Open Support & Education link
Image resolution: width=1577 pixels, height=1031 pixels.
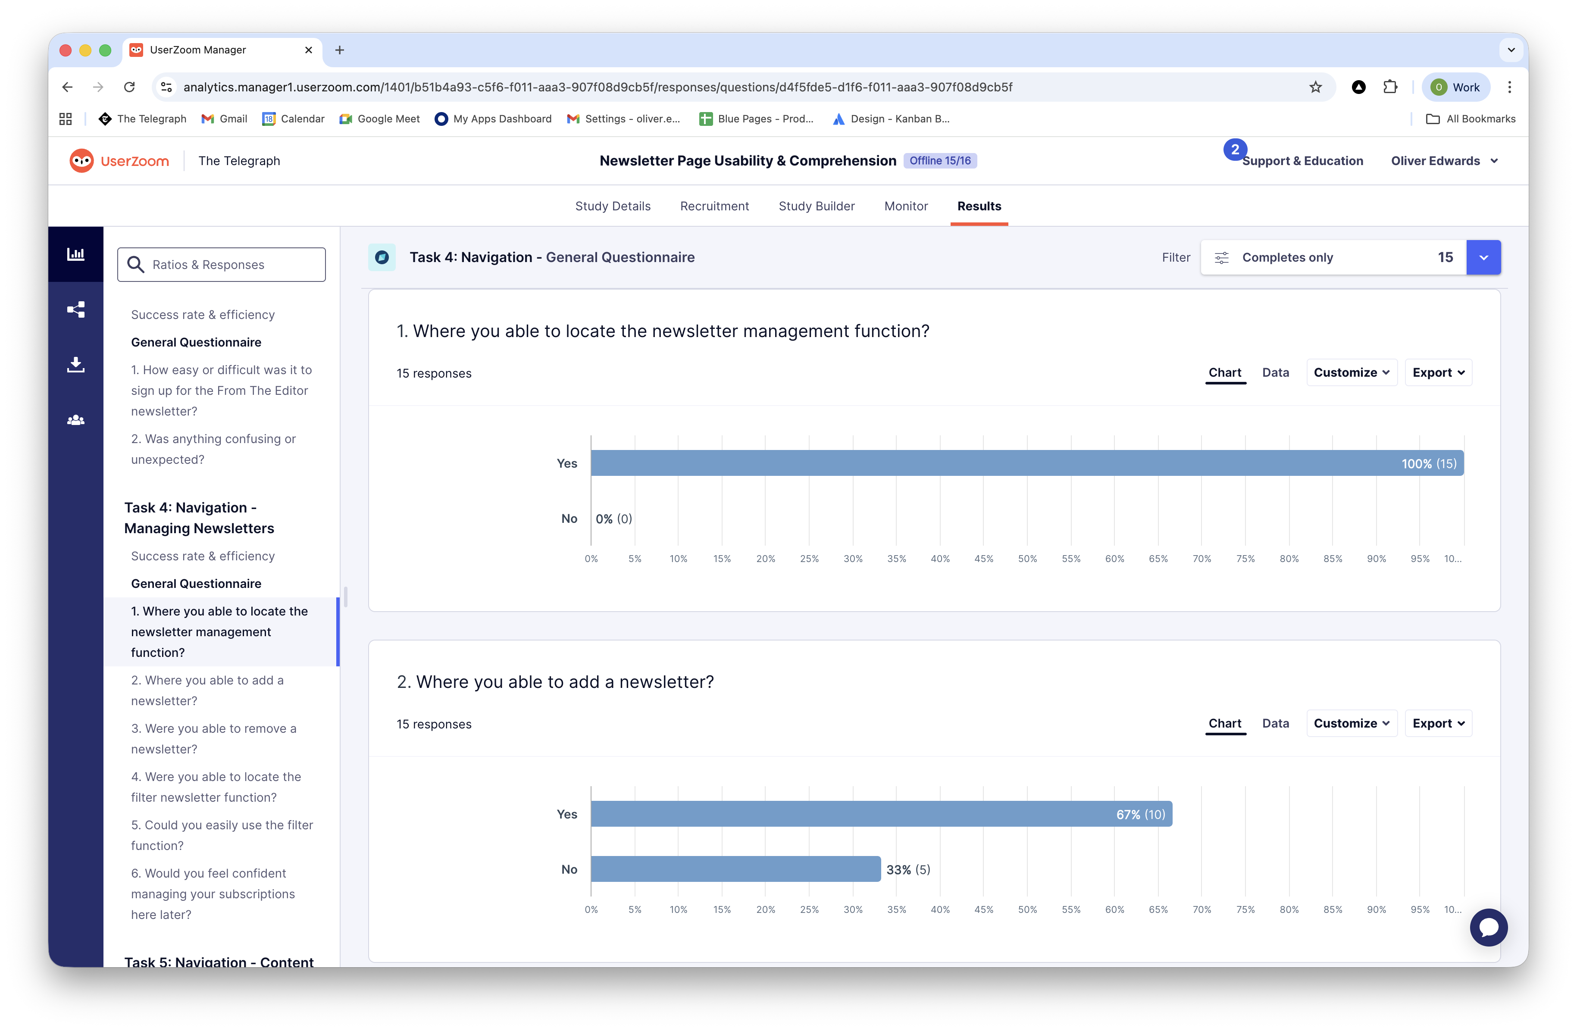1302,161
